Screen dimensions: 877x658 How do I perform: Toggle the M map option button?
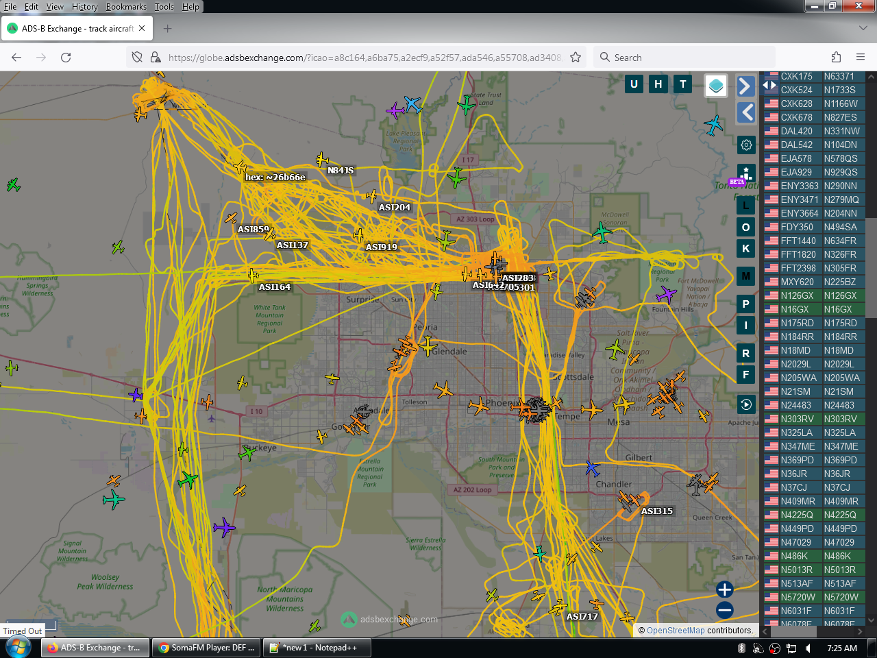click(746, 276)
